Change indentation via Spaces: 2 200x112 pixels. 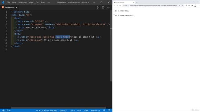(63, 110)
